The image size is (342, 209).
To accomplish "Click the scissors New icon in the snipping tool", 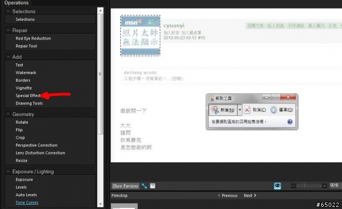I will pyautogui.click(x=215, y=110).
